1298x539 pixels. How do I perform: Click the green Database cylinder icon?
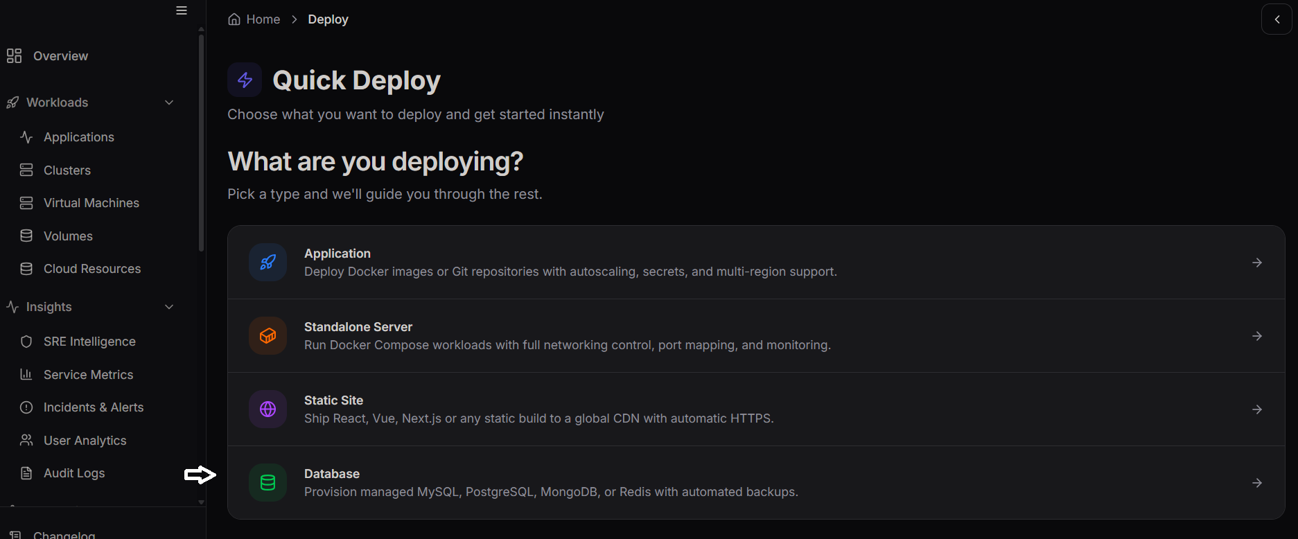(x=268, y=483)
